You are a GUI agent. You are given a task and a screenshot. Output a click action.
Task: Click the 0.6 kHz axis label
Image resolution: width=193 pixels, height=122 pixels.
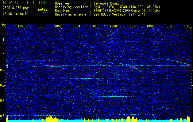point(3,116)
